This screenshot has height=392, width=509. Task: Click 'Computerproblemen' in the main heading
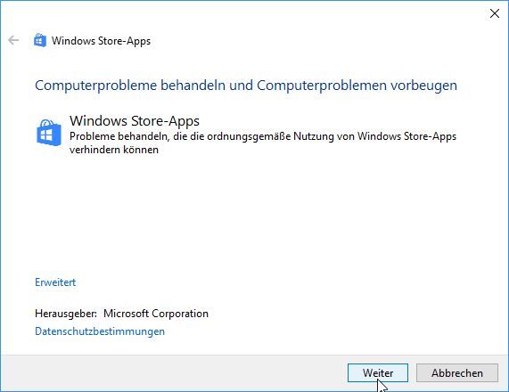(322, 86)
